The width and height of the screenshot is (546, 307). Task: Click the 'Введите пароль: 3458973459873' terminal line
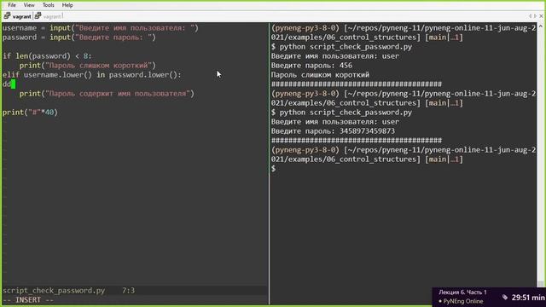click(x=333, y=131)
